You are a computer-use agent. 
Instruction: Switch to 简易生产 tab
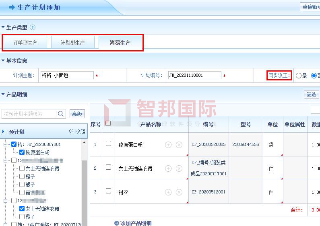(x=120, y=43)
